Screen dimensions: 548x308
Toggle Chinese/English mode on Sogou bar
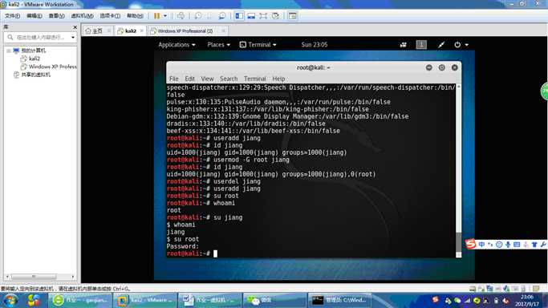tap(481, 245)
